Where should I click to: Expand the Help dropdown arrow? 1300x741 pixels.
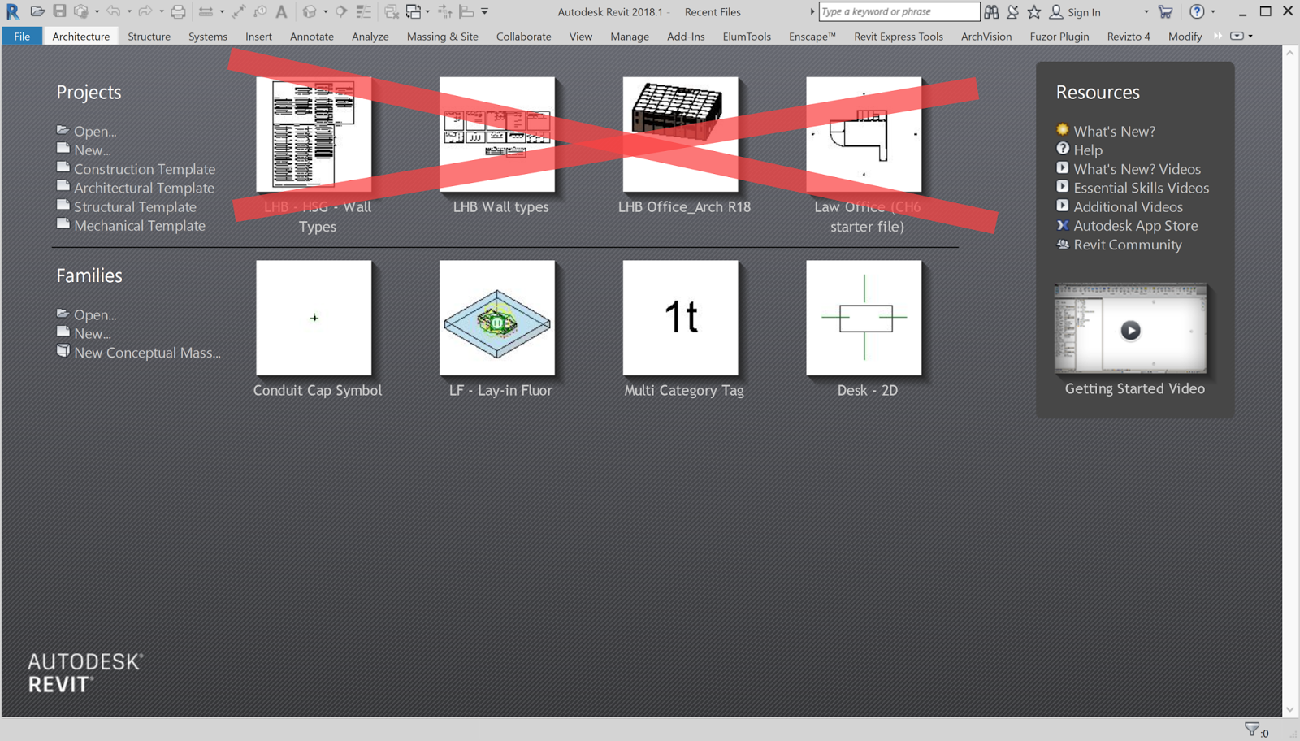[1213, 11]
